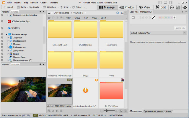Screen dimensions: 189x118
Task: Open Edit mode
Action: tap(160, 7)
